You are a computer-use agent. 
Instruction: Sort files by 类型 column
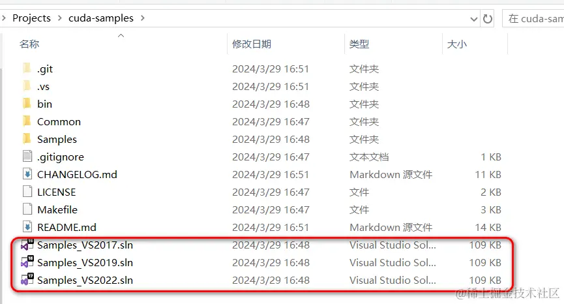359,44
